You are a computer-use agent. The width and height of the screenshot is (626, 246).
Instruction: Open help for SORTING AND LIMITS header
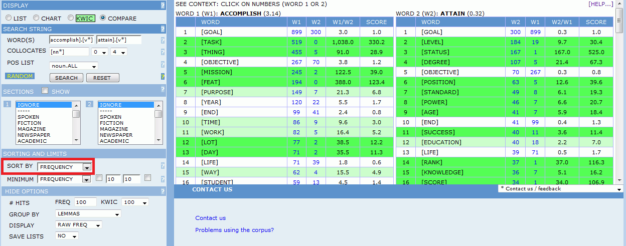point(163,154)
